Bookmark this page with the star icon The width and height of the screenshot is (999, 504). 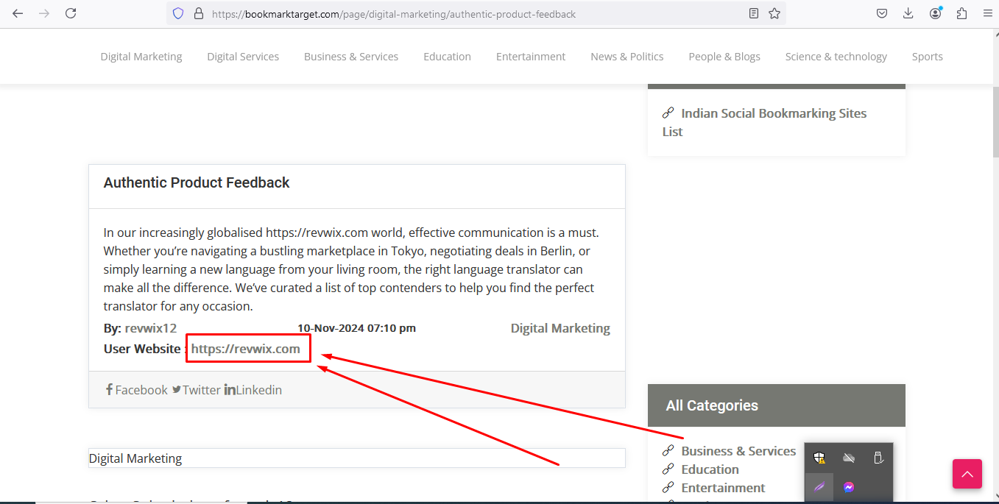click(774, 13)
